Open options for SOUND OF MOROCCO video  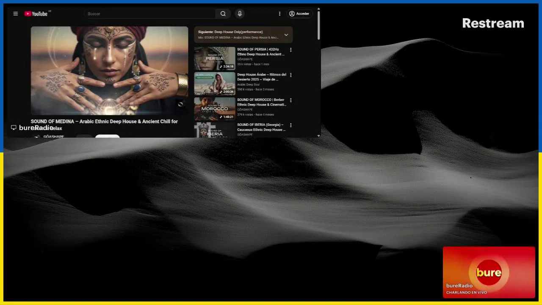[290, 100]
